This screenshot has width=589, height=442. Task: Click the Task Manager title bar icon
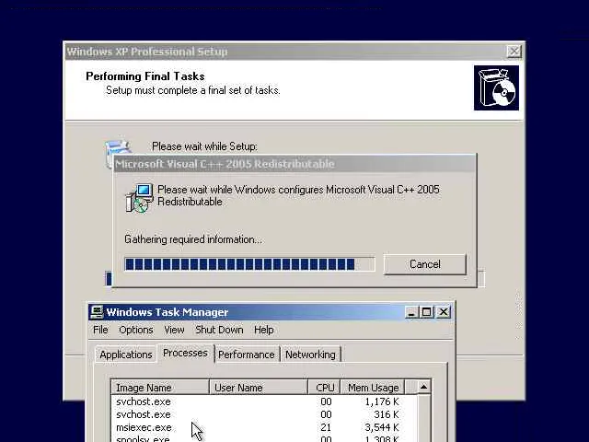97,312
